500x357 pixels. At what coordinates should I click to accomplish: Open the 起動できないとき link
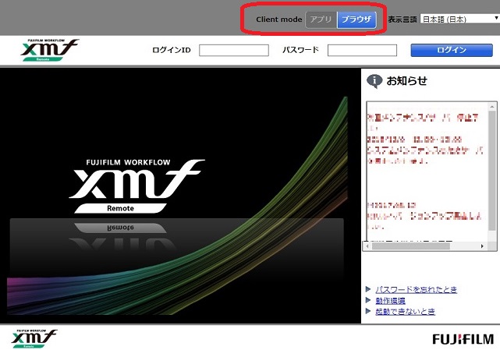click(x=405, y=312)
